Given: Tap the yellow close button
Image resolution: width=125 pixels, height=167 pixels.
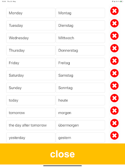Looking at the screenshot, I should (62, 154).
